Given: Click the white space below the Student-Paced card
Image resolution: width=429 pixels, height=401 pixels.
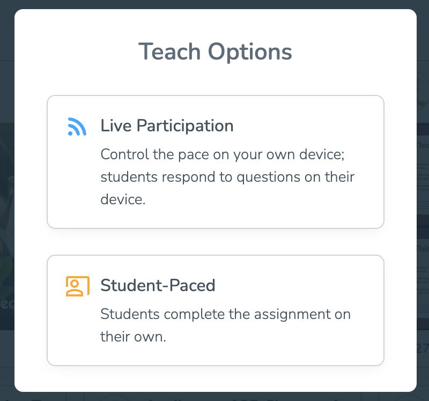Looking at the screenshot, I should 216,379.
